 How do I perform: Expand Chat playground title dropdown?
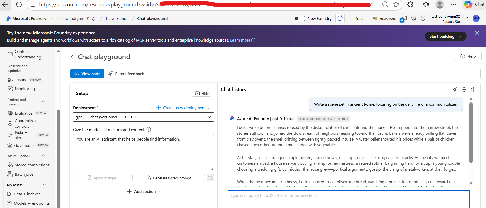click(133, 57)
